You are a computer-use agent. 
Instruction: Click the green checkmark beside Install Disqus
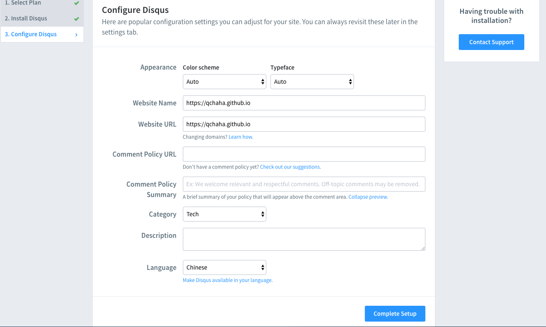point(76,19)
